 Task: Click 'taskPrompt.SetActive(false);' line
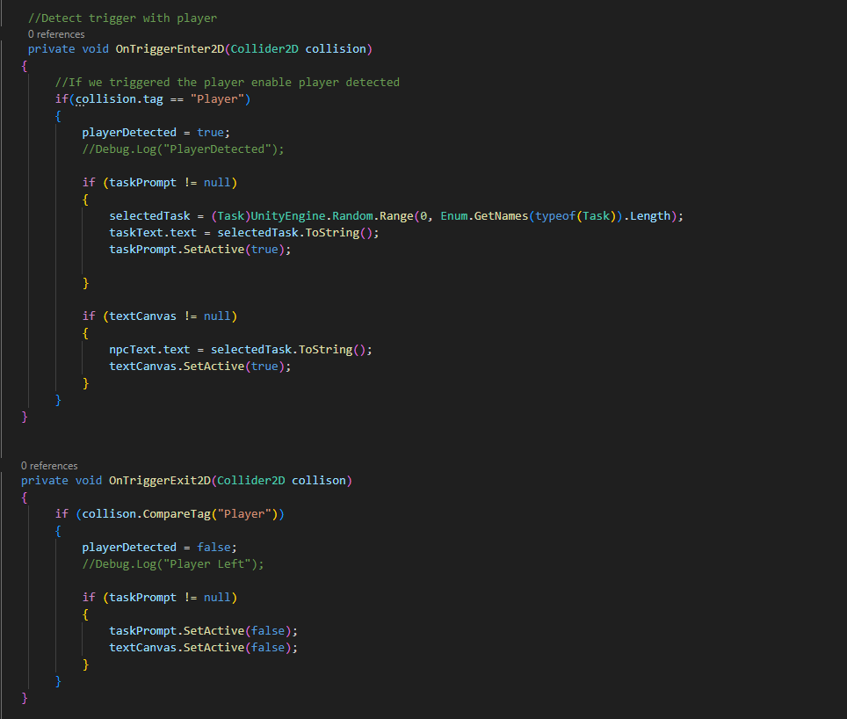[x=204, y=630]
